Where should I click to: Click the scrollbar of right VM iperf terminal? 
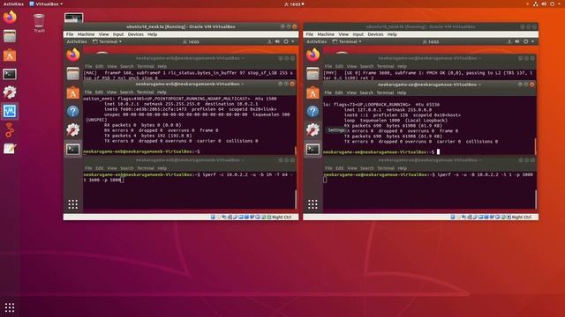[x=536, y=199]
